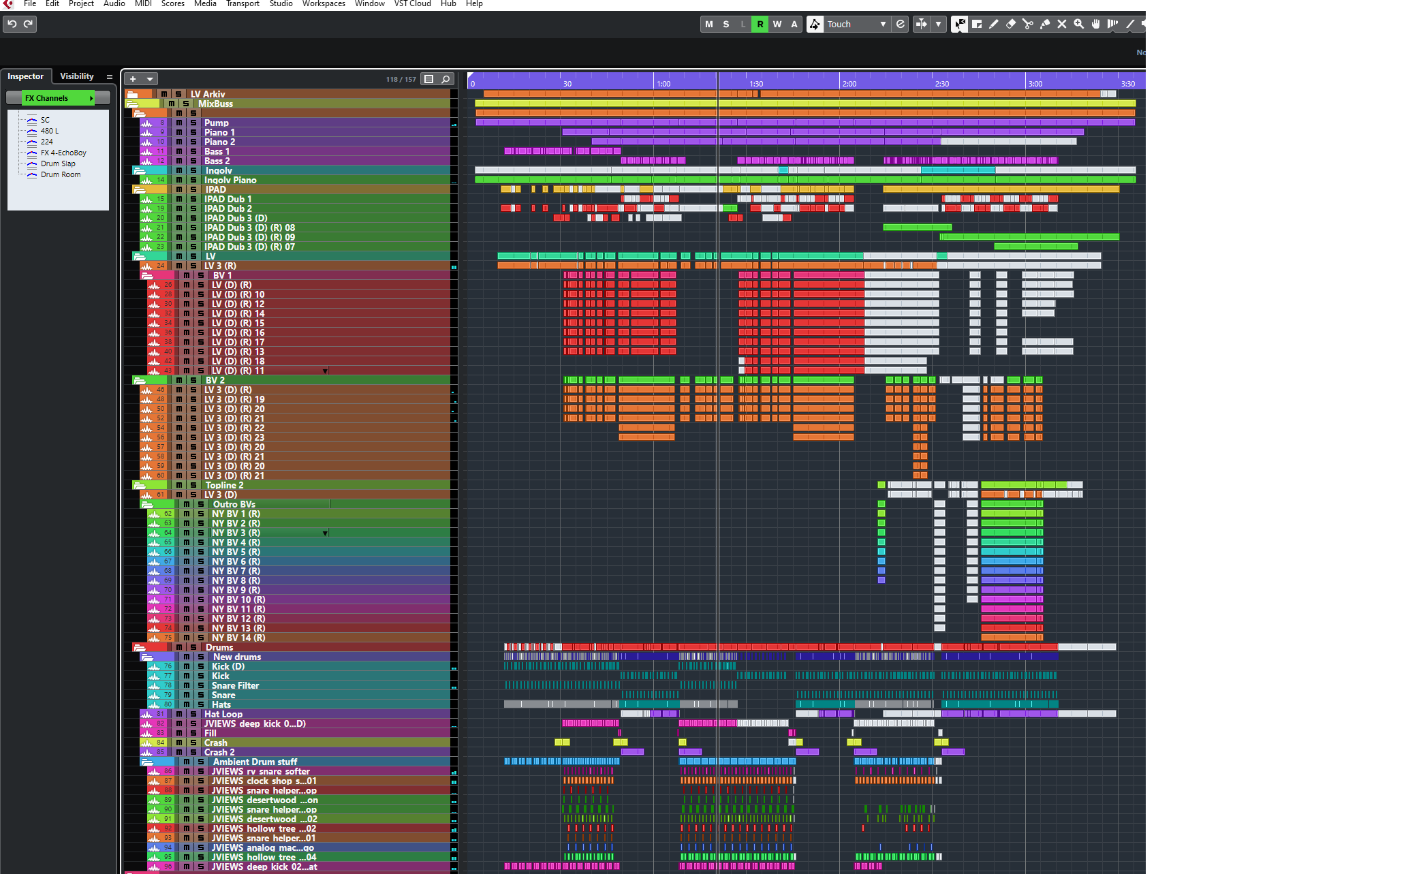Select the Range Selection tool
Screen dimensions: 1406x874
(x=976, y=24)
